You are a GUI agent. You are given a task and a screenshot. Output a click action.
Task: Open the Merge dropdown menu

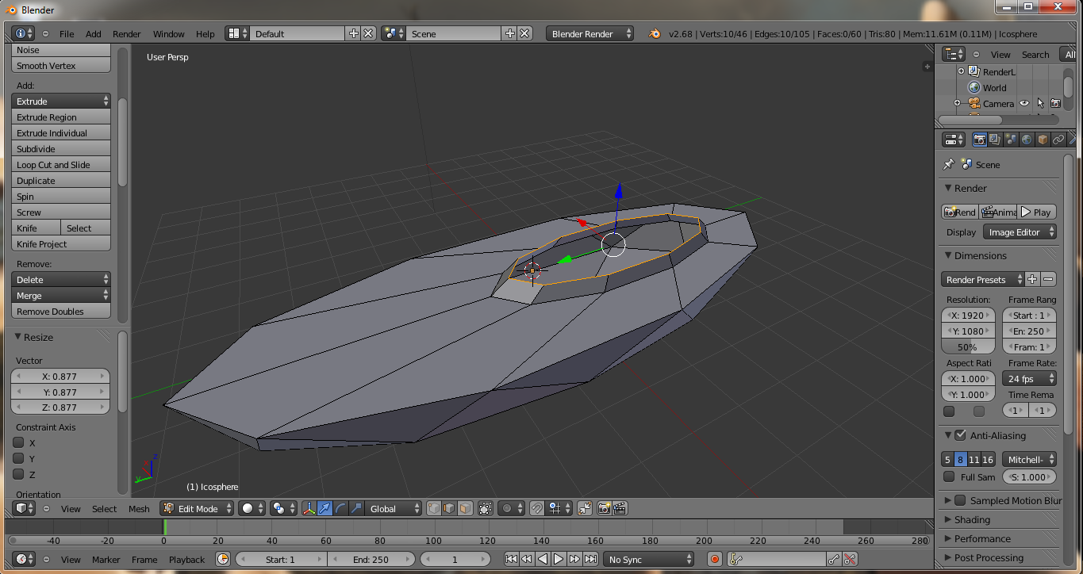(61, 296)
